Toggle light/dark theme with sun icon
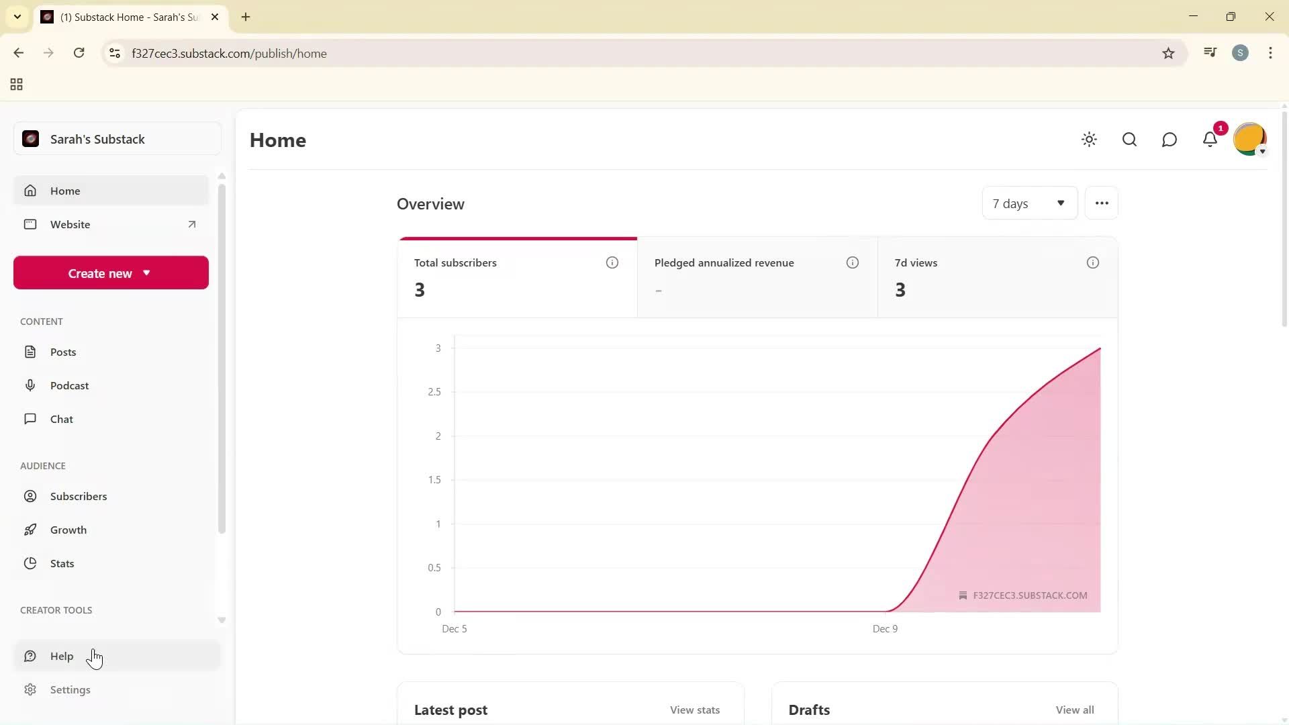This screenshot has width=1289, height=725. [x=1089, y=139]
